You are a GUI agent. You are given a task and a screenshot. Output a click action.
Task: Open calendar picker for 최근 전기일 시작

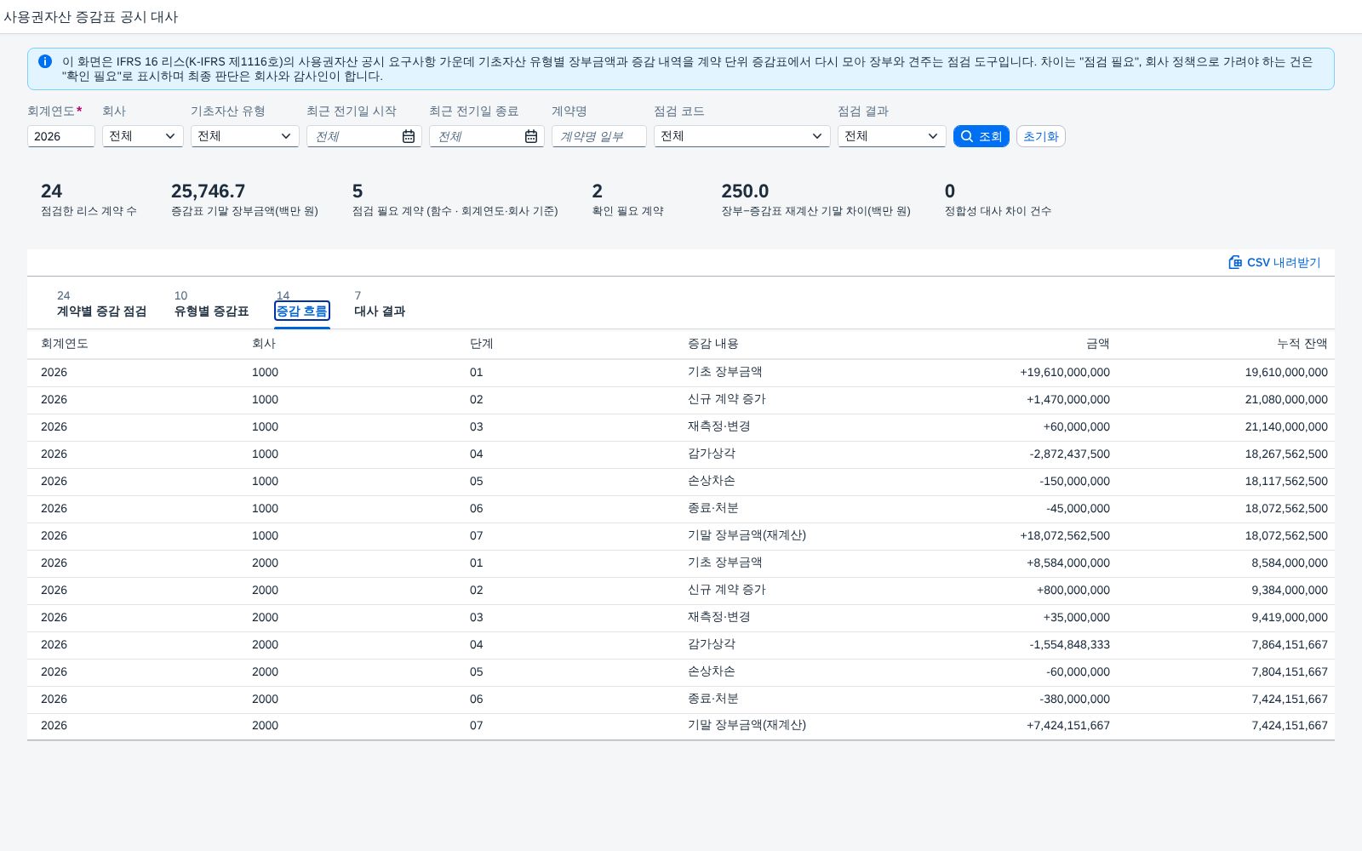click(x=409, y=136)
